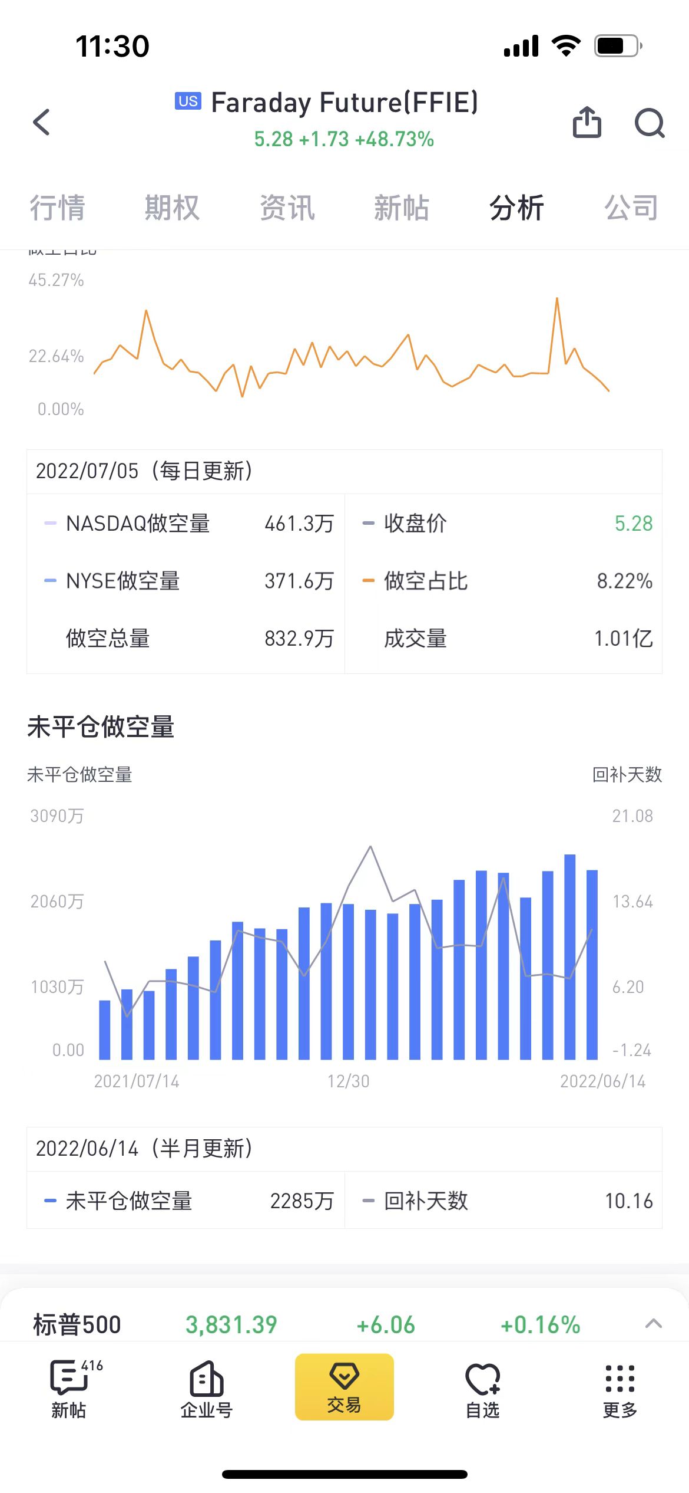
Task: Switch to the 期权 tab
Action: 172,208
